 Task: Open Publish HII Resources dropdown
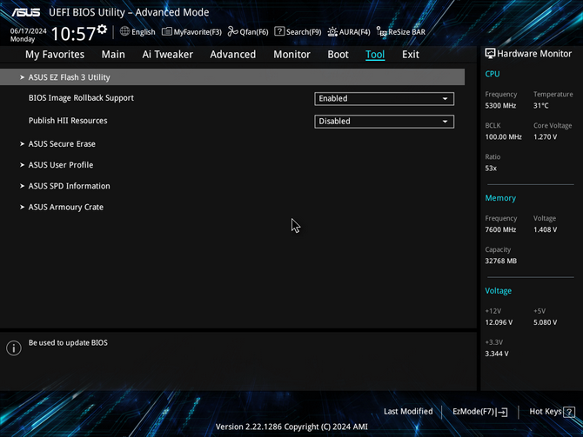coord(384,122)
